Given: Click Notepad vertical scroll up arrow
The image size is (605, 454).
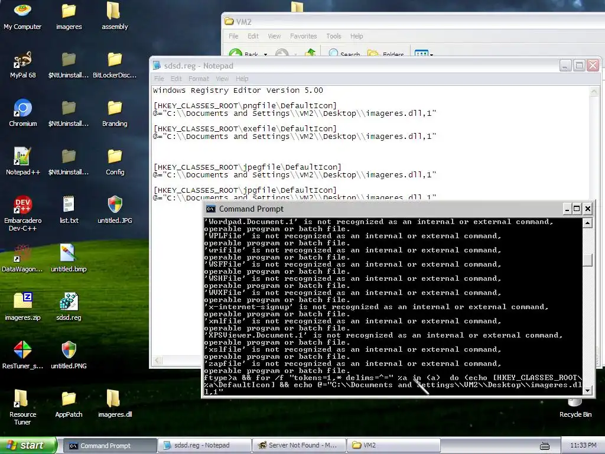Looking at the screenshot, I should coord(594,92).
